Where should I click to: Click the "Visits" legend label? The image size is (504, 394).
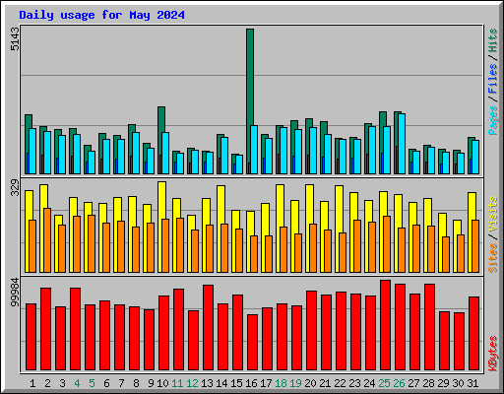(493, 215)
